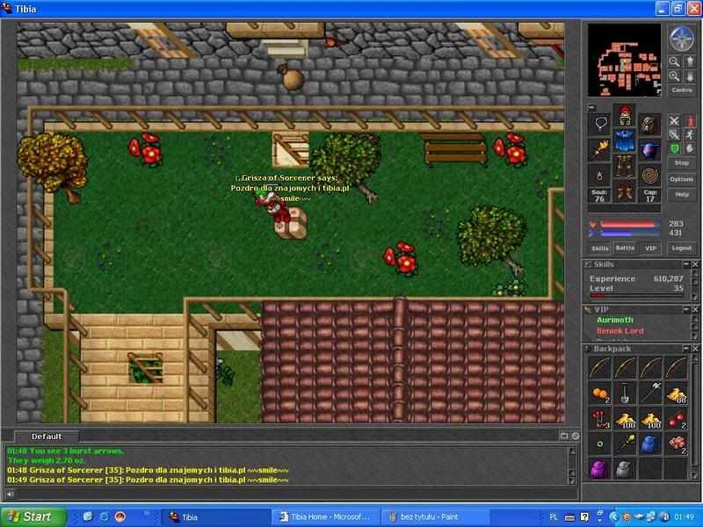
Task: Select Aurimoth in the VIP list
Action: point(614,320)
